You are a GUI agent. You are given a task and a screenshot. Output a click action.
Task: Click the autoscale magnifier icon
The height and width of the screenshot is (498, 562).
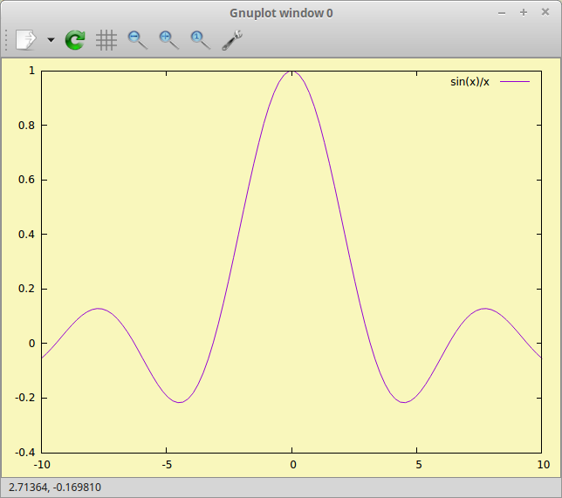click(201, 39)
